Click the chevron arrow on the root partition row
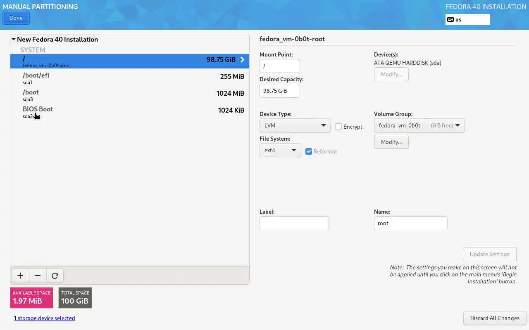Screen dimensions: 529x330 click(x=242, y=60)
